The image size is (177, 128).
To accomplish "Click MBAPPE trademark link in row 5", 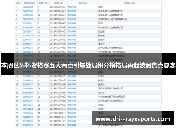I will pyautogui.click(x=72, y=23).
